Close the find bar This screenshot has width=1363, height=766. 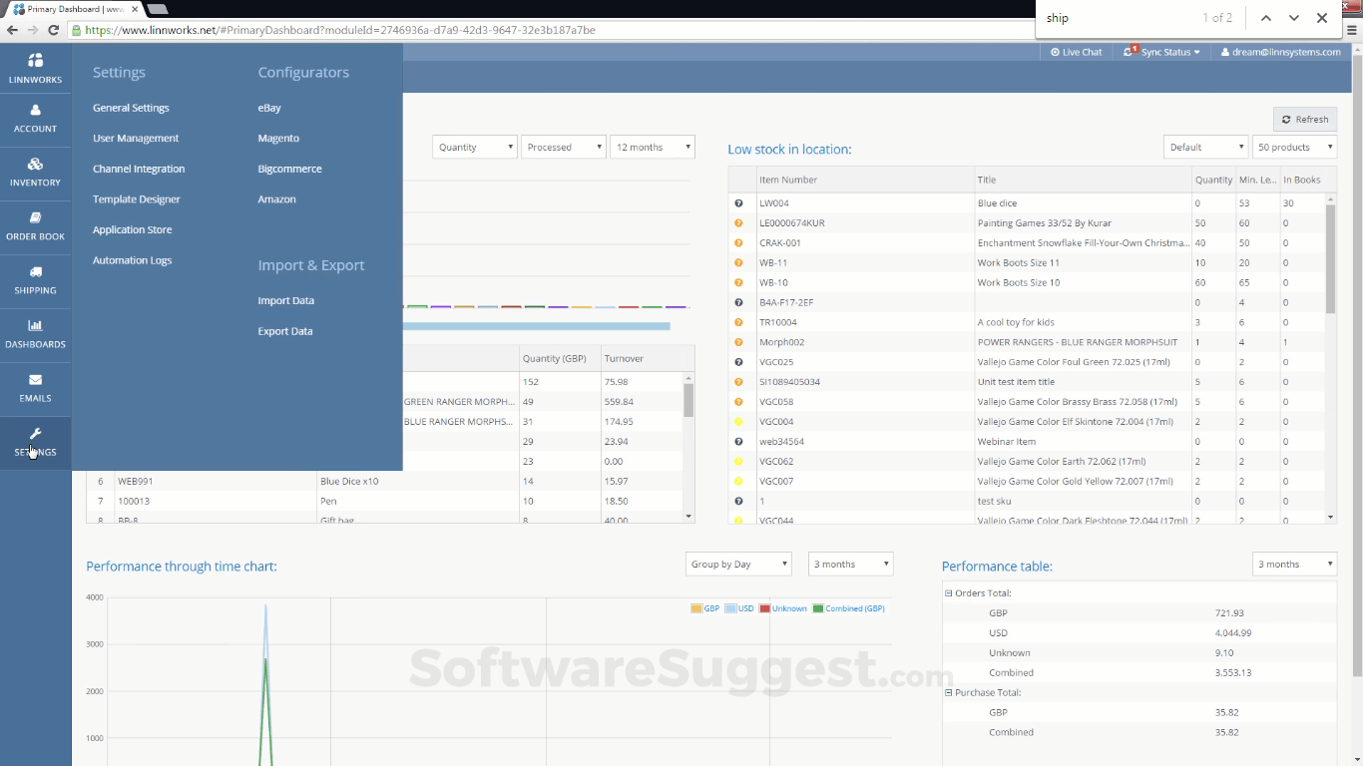pyautogui.click(x=1322, y=18)
